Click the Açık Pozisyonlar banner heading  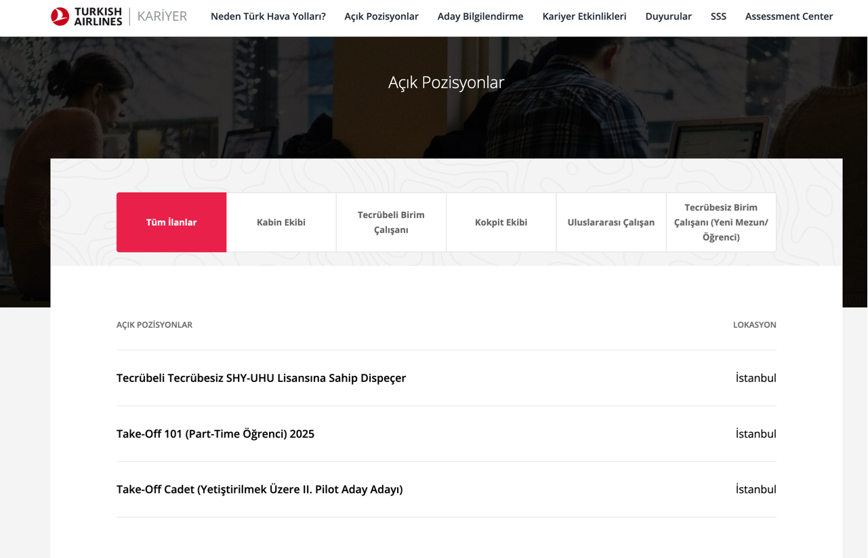coord(447,83)
